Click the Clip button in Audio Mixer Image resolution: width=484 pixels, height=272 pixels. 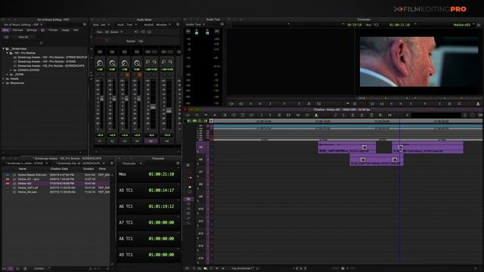141,41
